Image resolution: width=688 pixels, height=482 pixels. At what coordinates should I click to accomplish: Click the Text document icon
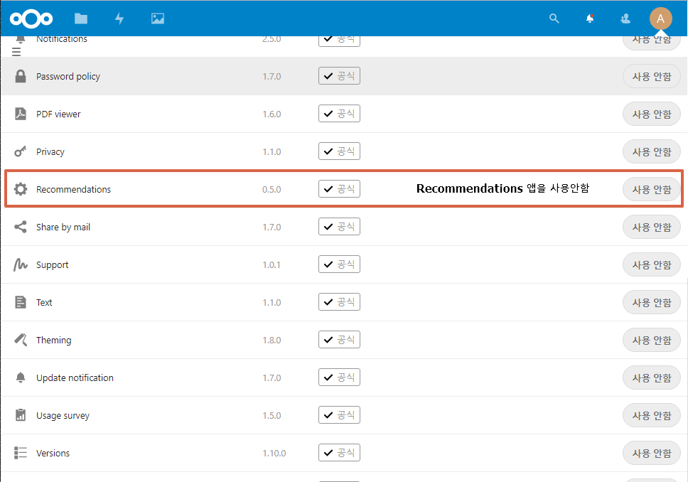coord(20,302)
